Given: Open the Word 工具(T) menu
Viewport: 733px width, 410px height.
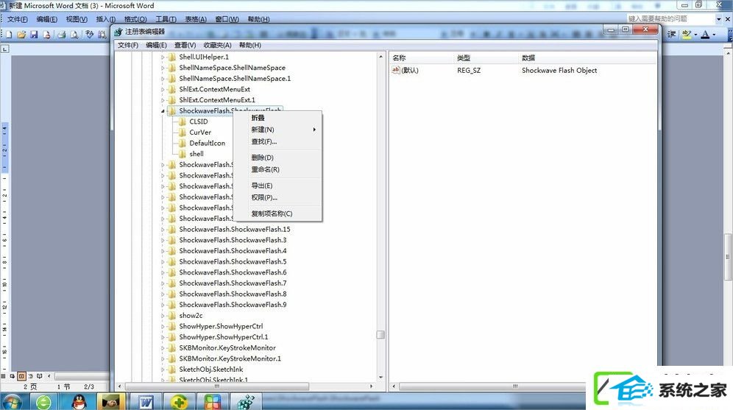Looking at the screenshot, I should click(166, 19).
